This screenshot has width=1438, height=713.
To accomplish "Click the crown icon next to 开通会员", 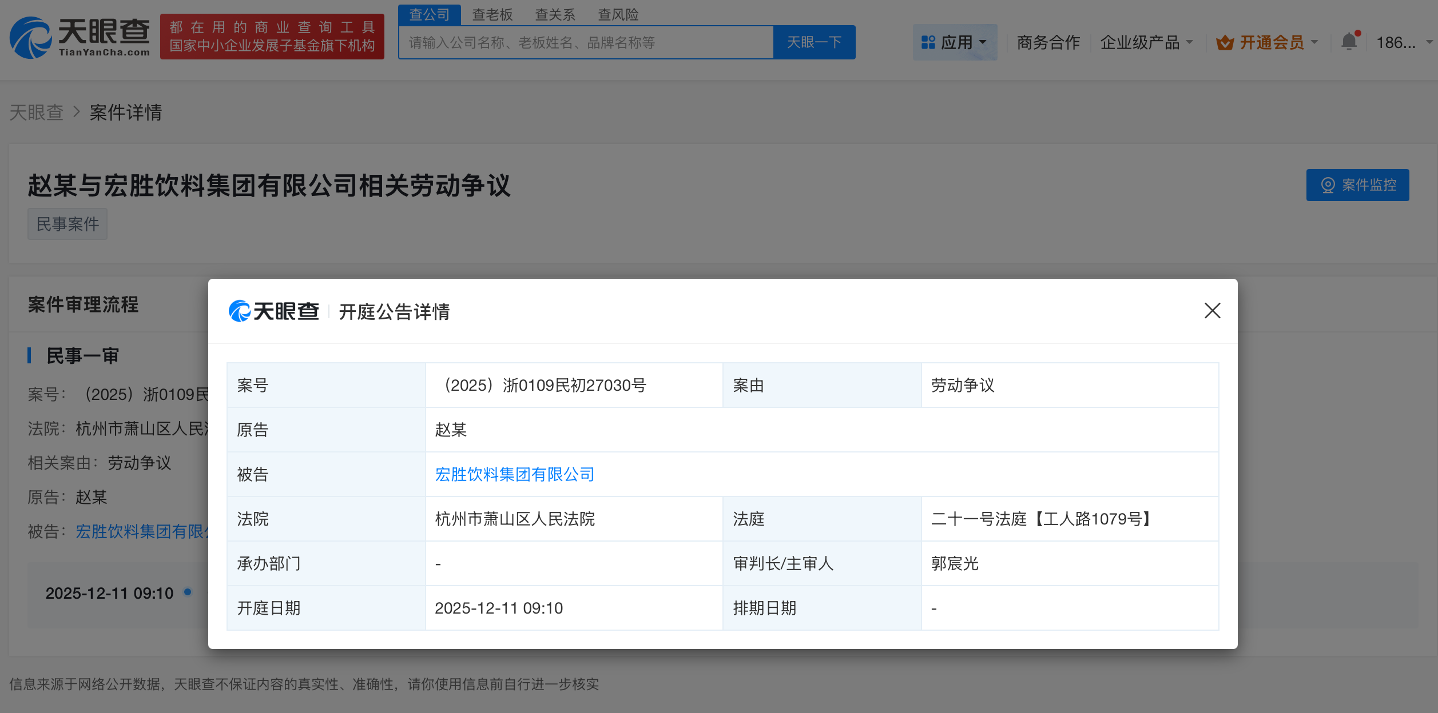I will pos(1224,42).
